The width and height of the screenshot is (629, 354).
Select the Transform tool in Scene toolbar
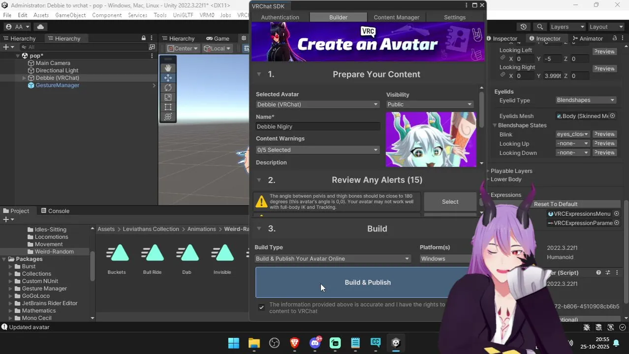point(168,117)
